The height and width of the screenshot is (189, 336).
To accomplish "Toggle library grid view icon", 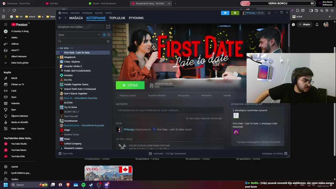I will point(108,27).
